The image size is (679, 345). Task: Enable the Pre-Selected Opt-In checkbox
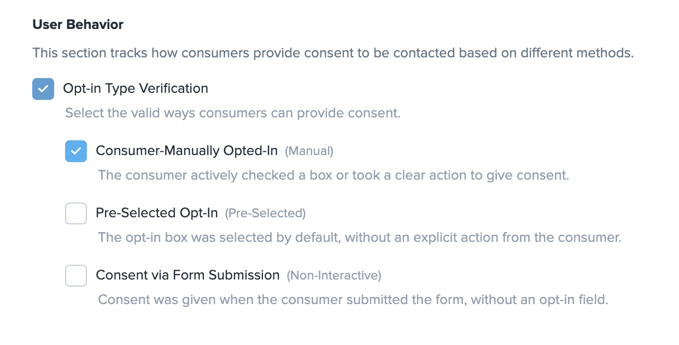[x=76, y=213]
